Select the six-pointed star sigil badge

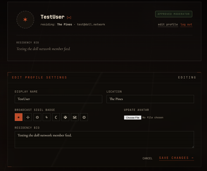[19, 117]
